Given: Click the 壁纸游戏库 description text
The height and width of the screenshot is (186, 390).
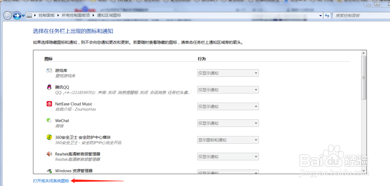Looking at the screenshot, I should (65, 76).
